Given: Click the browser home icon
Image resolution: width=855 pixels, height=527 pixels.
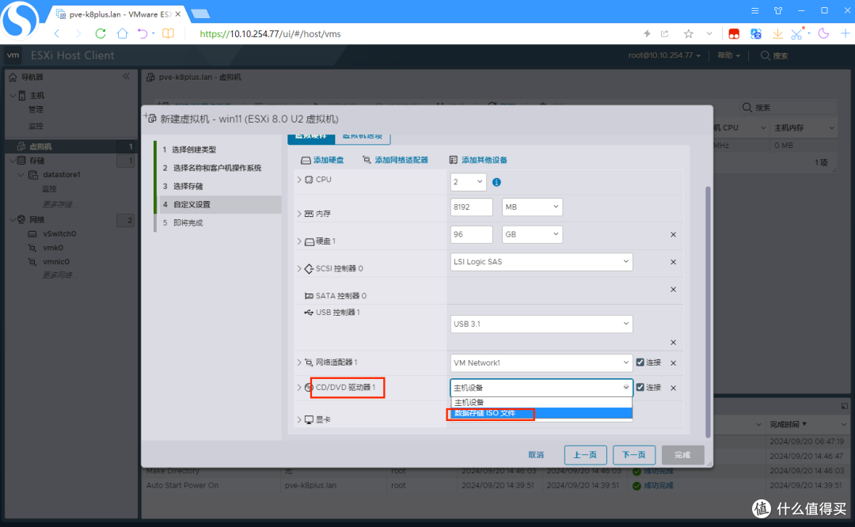Looking at the screenshot, I should click(122, 34).
